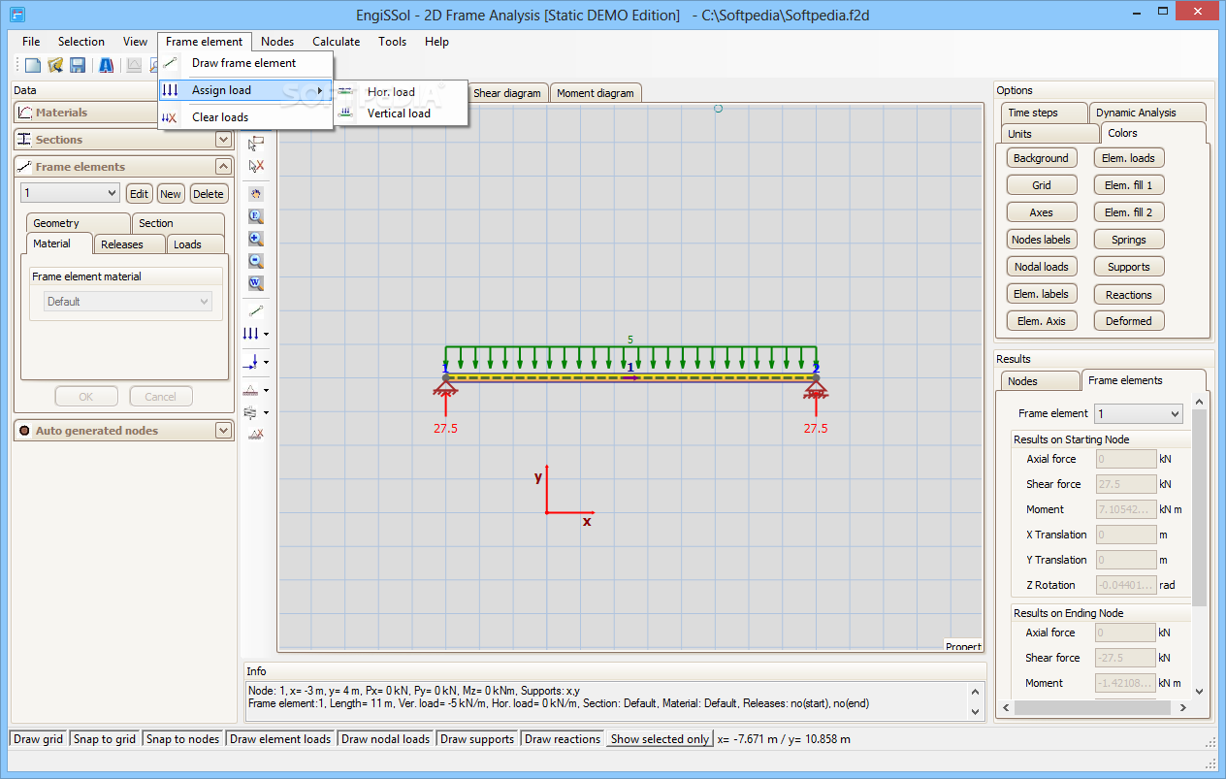Choose Hor. load from submenu
1226x779 pixels.
[x=400, y=92]
